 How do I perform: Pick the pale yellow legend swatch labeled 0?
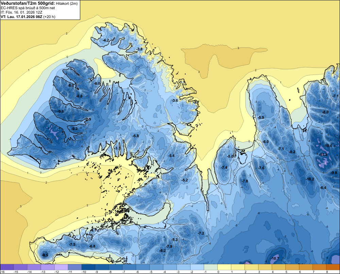click(224, 267)
